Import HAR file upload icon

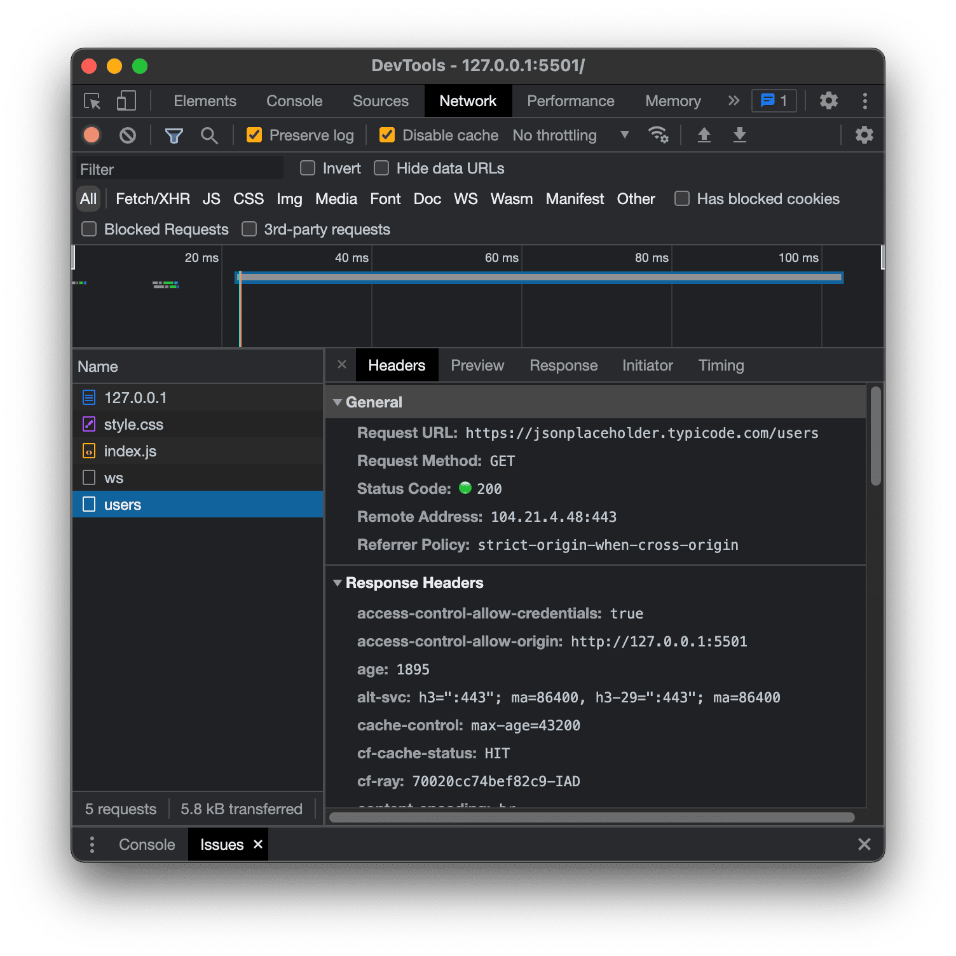tap(704, 135)
